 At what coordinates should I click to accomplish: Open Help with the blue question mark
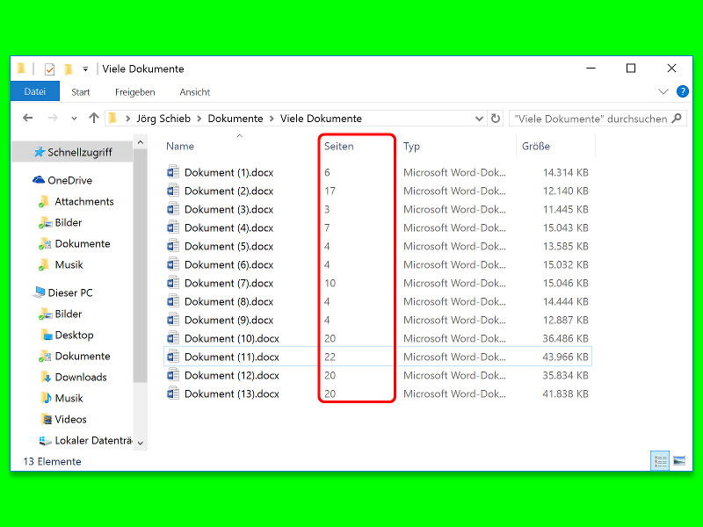tap(683, 91)
